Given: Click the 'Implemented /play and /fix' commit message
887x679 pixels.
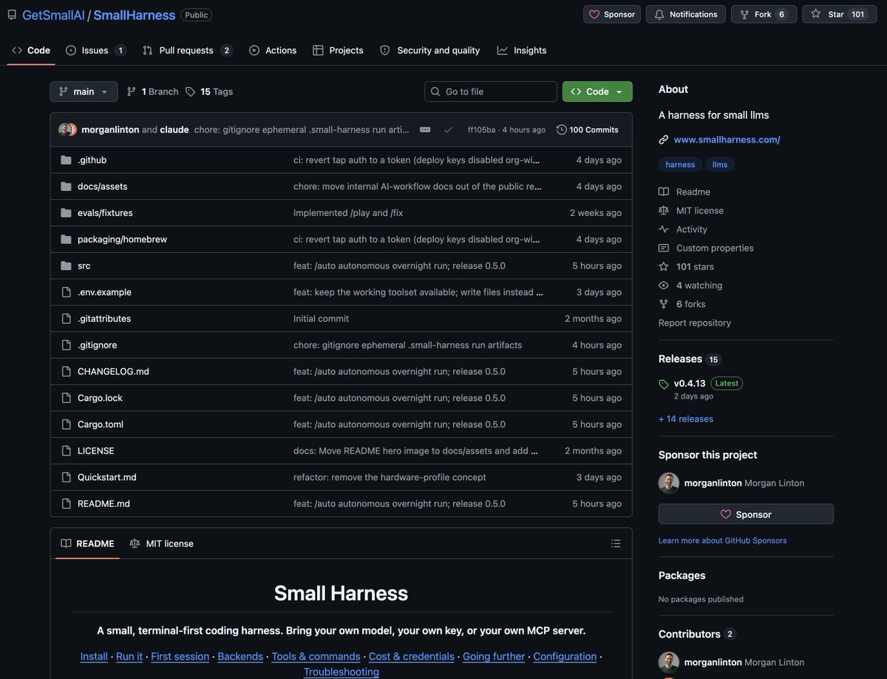Looking at the screenshot, I should [348, 213].
